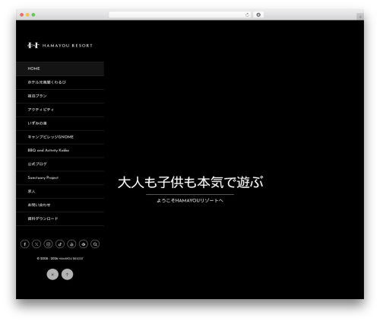380x322 pixels.
Task: Click the copyright HAMAYOU RESORT footer text
Action: pos(60,259)
